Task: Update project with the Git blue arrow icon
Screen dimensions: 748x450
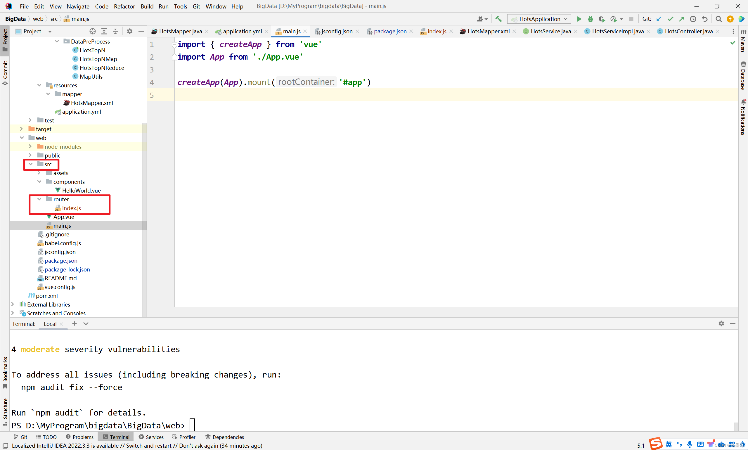Action: pyautogui.click(x=659, y=19)
